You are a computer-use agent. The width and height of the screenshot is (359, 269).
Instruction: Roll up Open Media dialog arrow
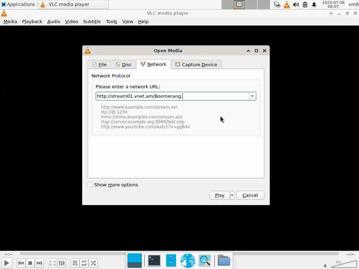248,51
